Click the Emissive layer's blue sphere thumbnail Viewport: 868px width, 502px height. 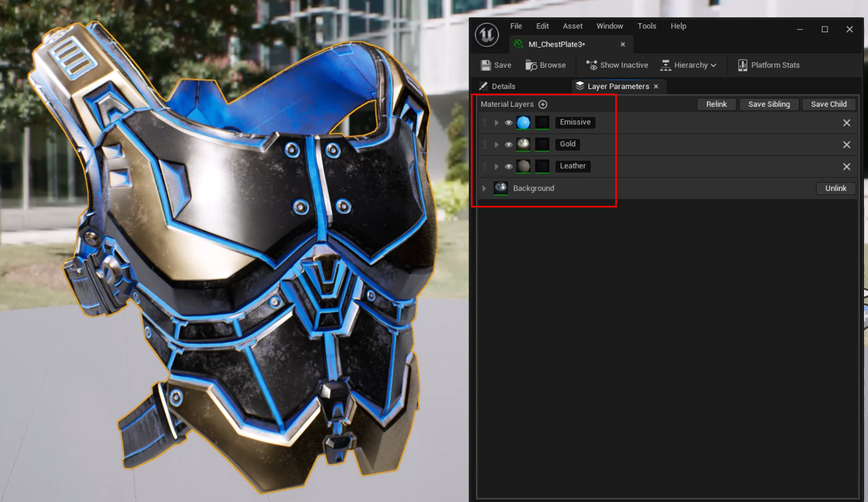523,122
